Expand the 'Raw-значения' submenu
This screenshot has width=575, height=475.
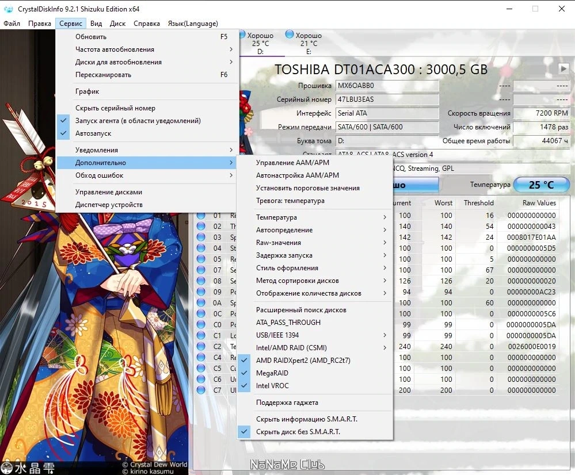tap(315, 243)
